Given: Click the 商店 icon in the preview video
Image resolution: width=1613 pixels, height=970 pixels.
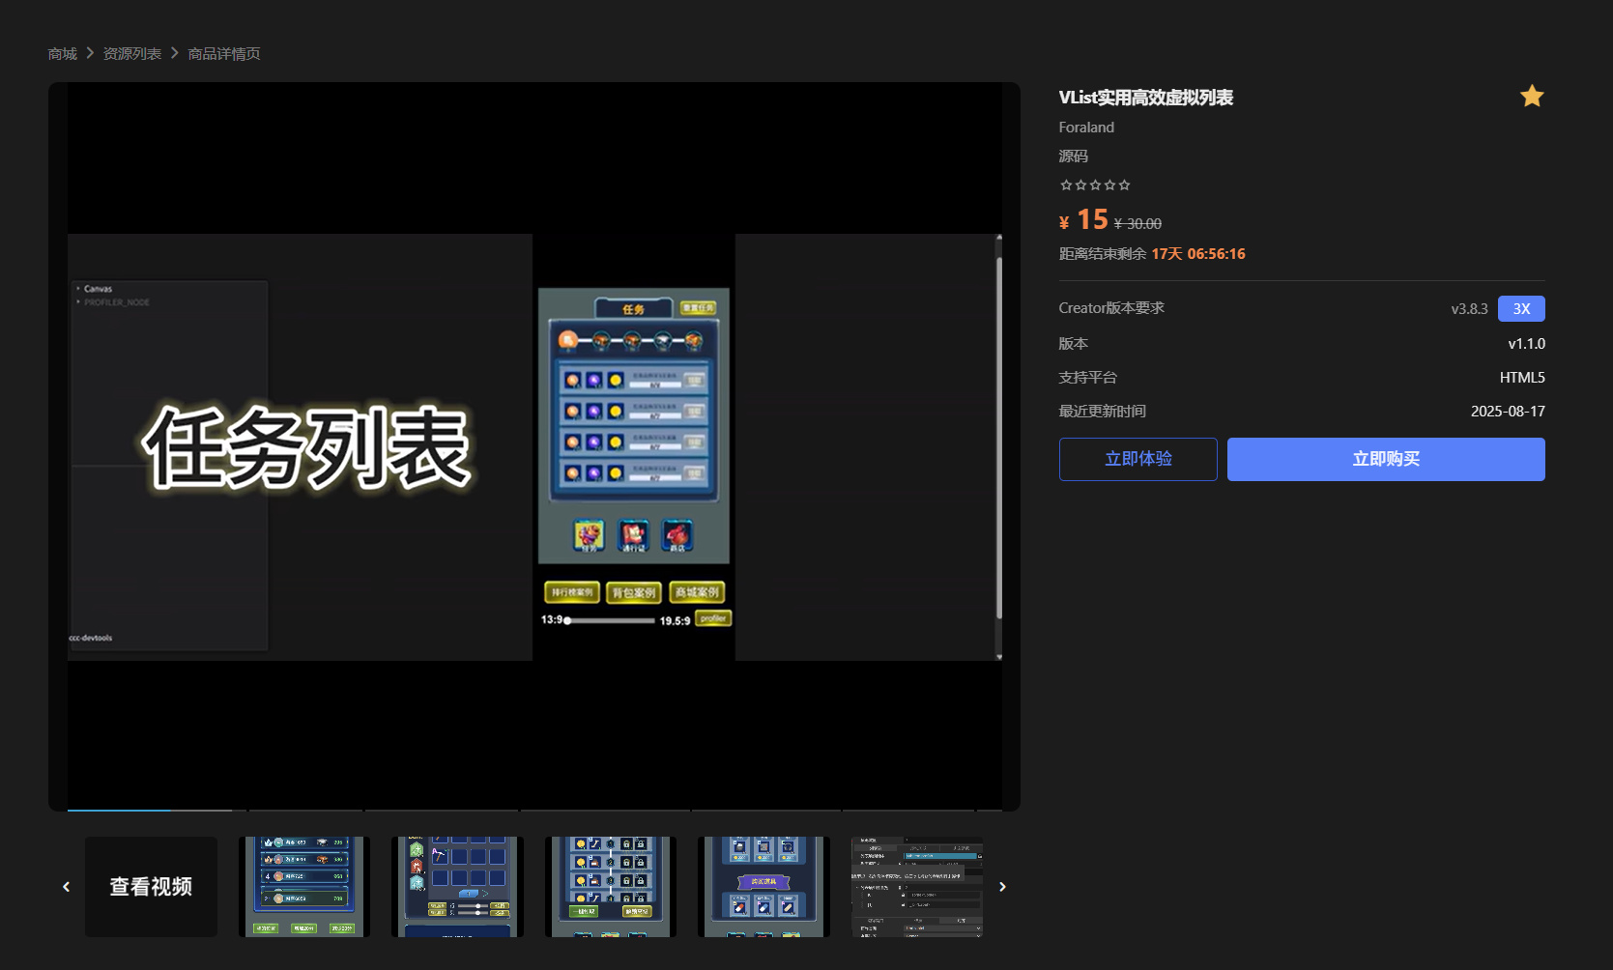Looking at the screenshot, I should pyautogui.click(x=677, y=535).
